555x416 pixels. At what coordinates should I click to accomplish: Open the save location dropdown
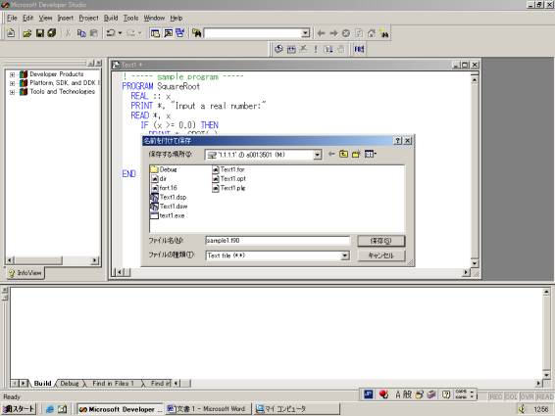click(x=317, y=155)
